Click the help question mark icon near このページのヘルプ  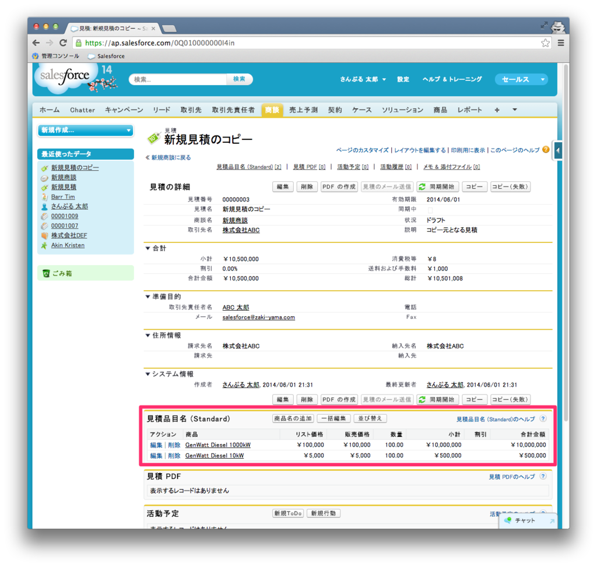(x=546, y=150)
